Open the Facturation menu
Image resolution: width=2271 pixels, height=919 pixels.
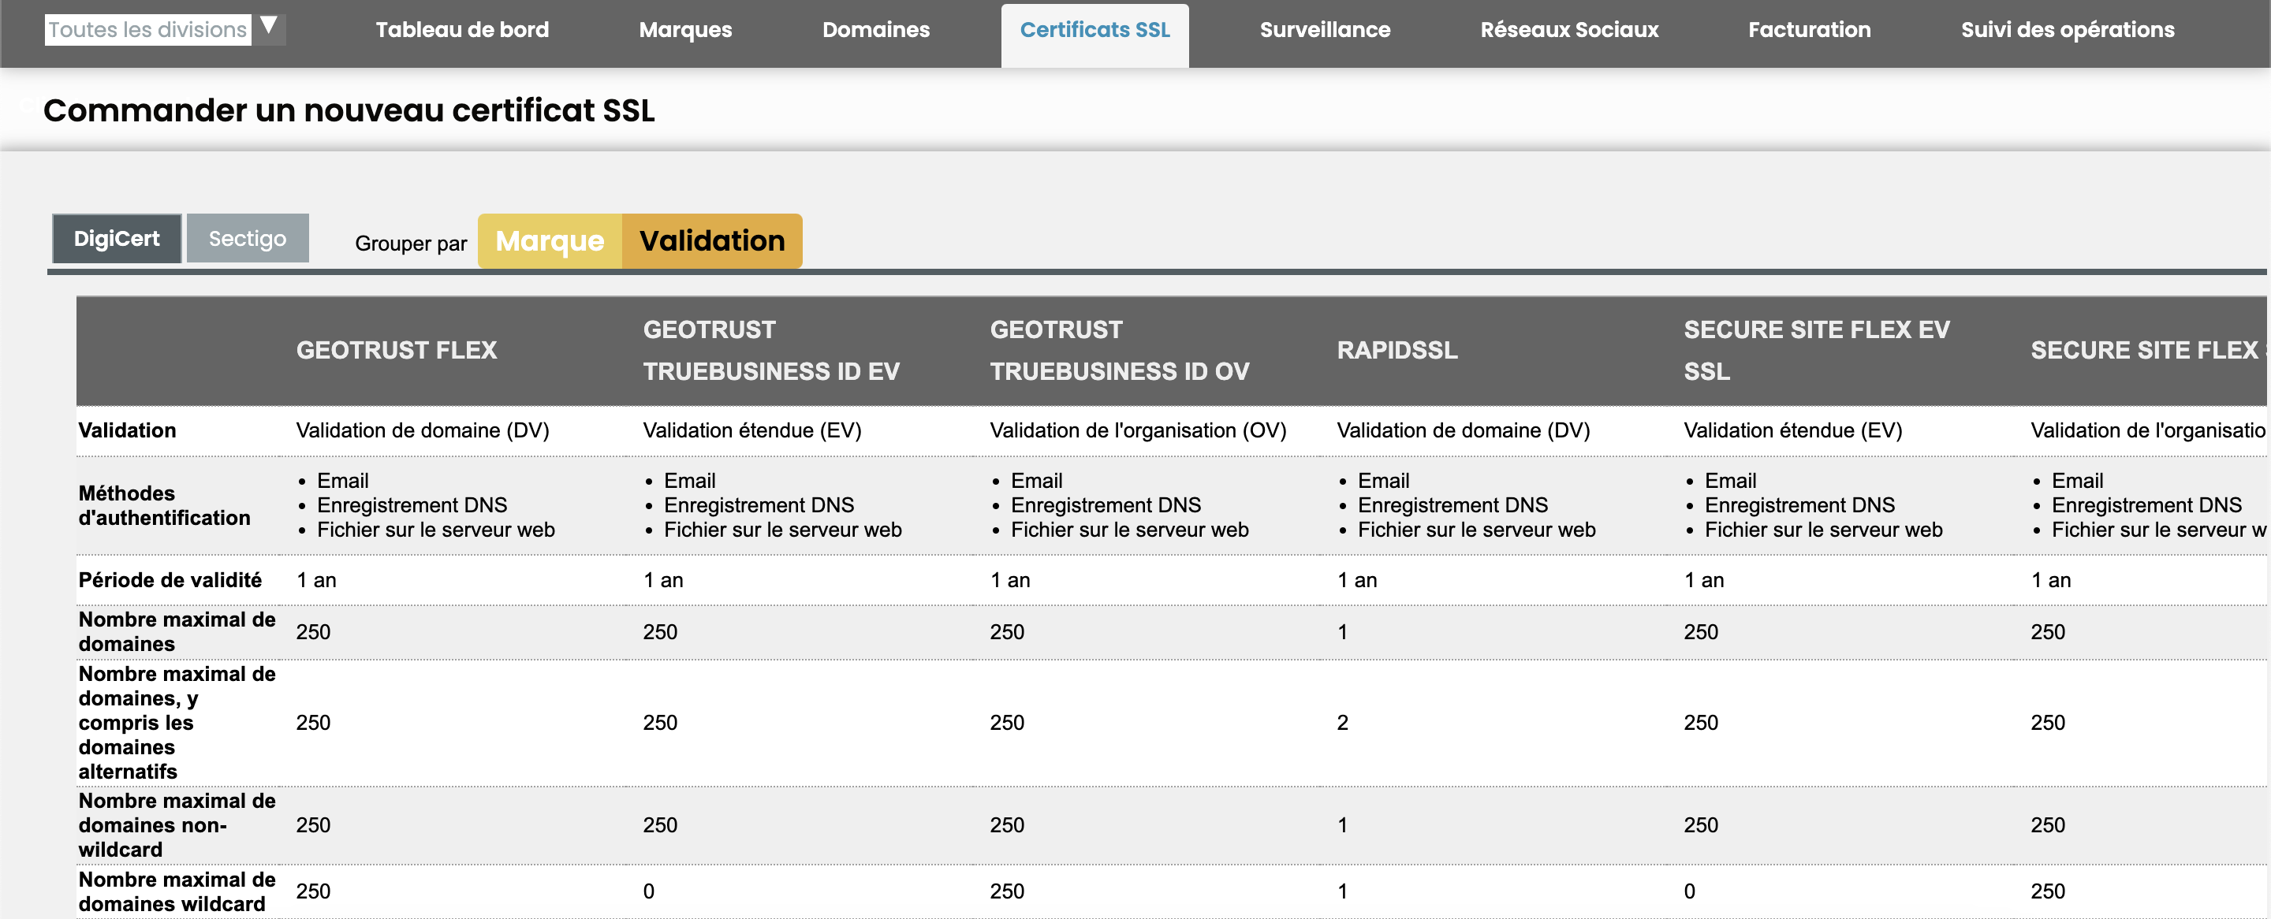(1809, 30)
